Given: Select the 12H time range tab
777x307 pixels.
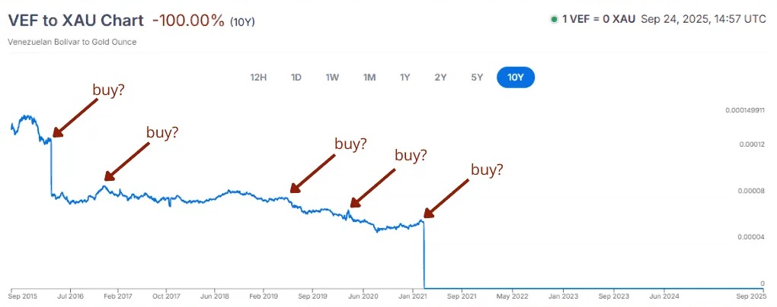Looking at the screenshot, I should [258, 77].
